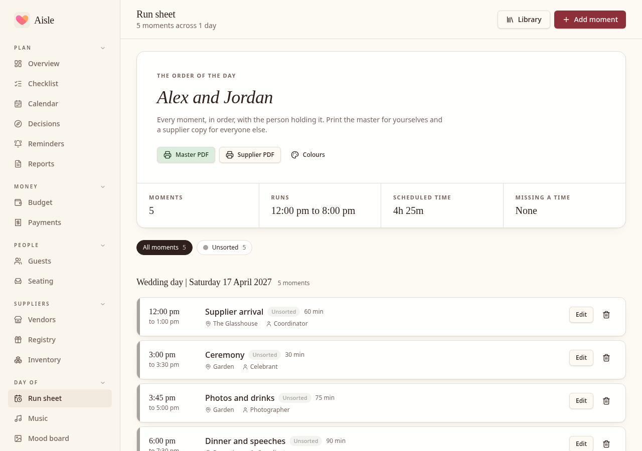Edit the Photos and drinks moment
Screen dimensions: 642x451
[x=581, y=401]
